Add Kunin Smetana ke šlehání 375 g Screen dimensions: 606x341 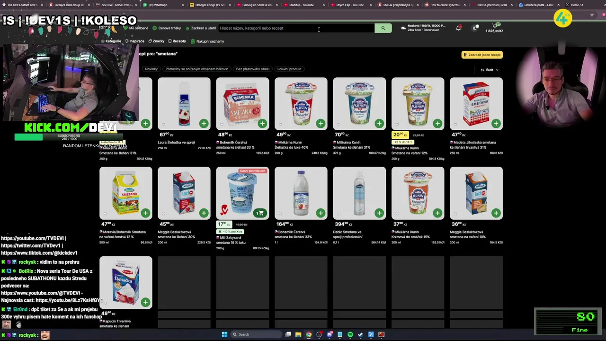[379, 124]
